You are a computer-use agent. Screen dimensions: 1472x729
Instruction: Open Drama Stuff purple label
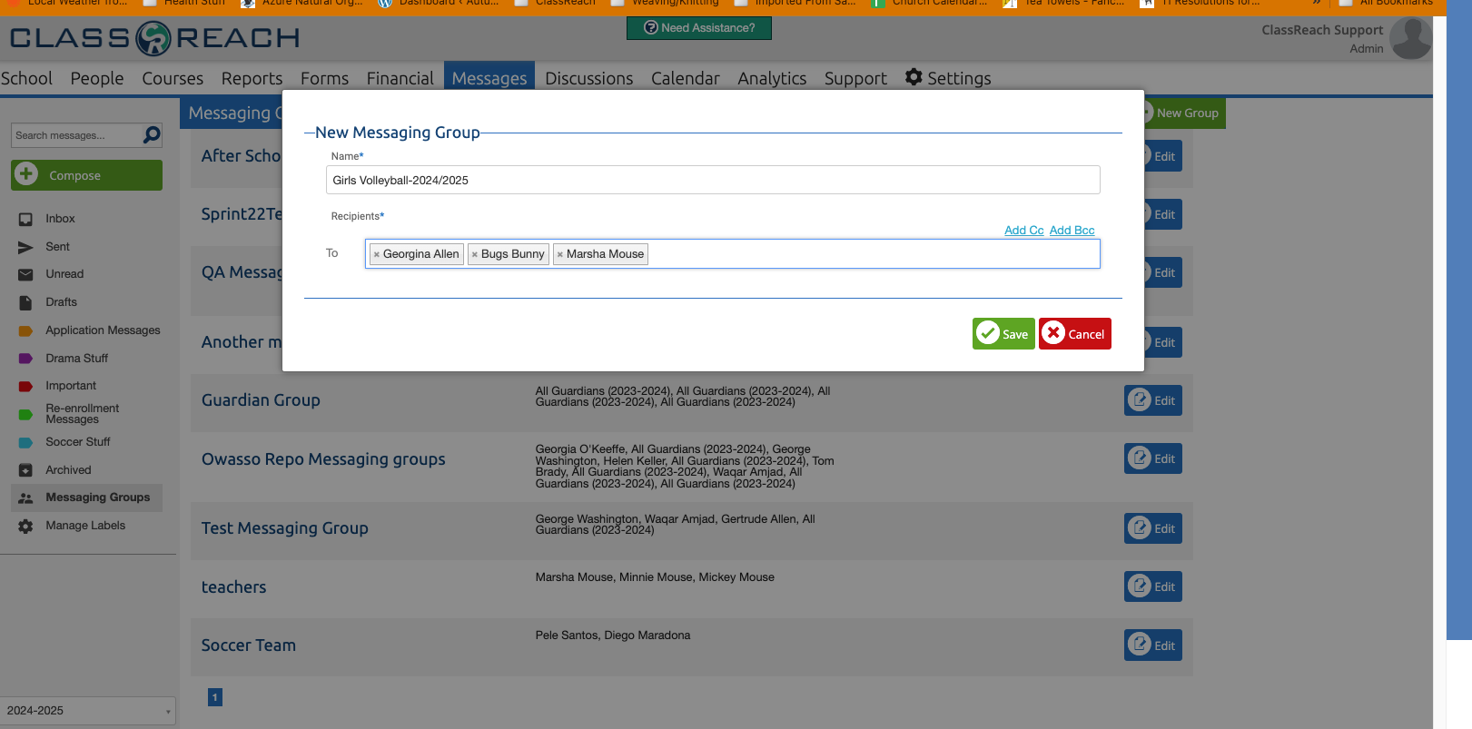[x=25, y=359]
